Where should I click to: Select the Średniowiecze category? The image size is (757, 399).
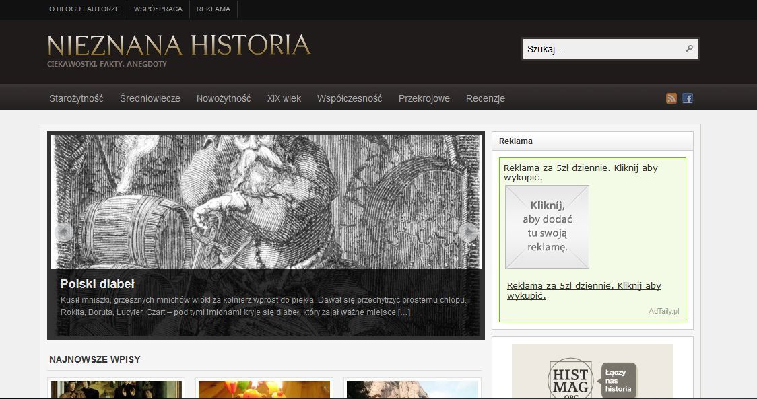click(150, 98)
